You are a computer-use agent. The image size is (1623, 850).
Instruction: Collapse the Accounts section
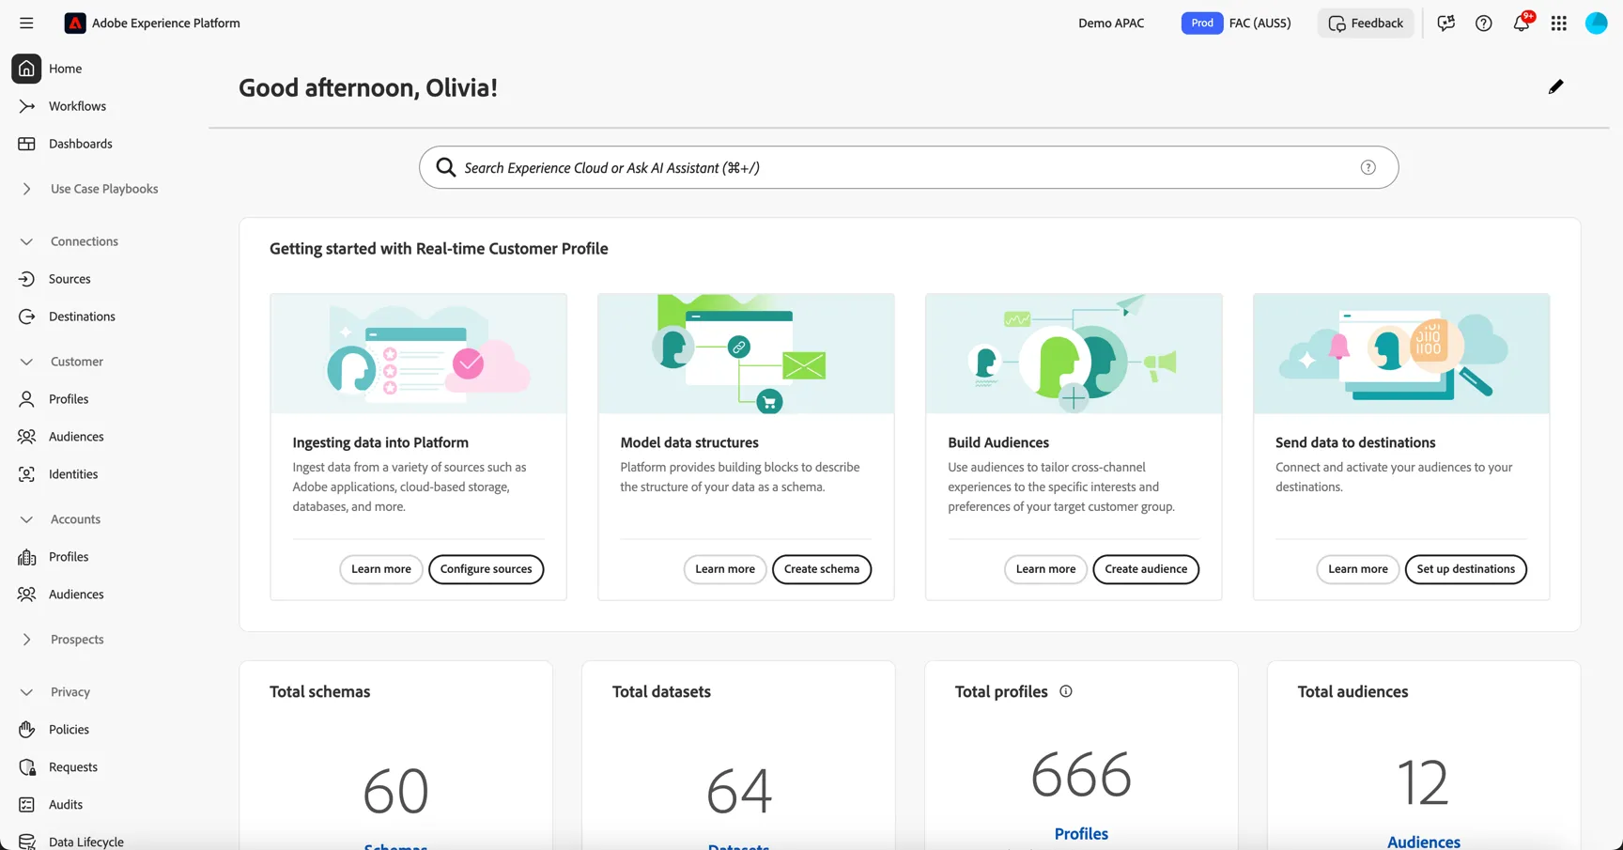point(26,519)
